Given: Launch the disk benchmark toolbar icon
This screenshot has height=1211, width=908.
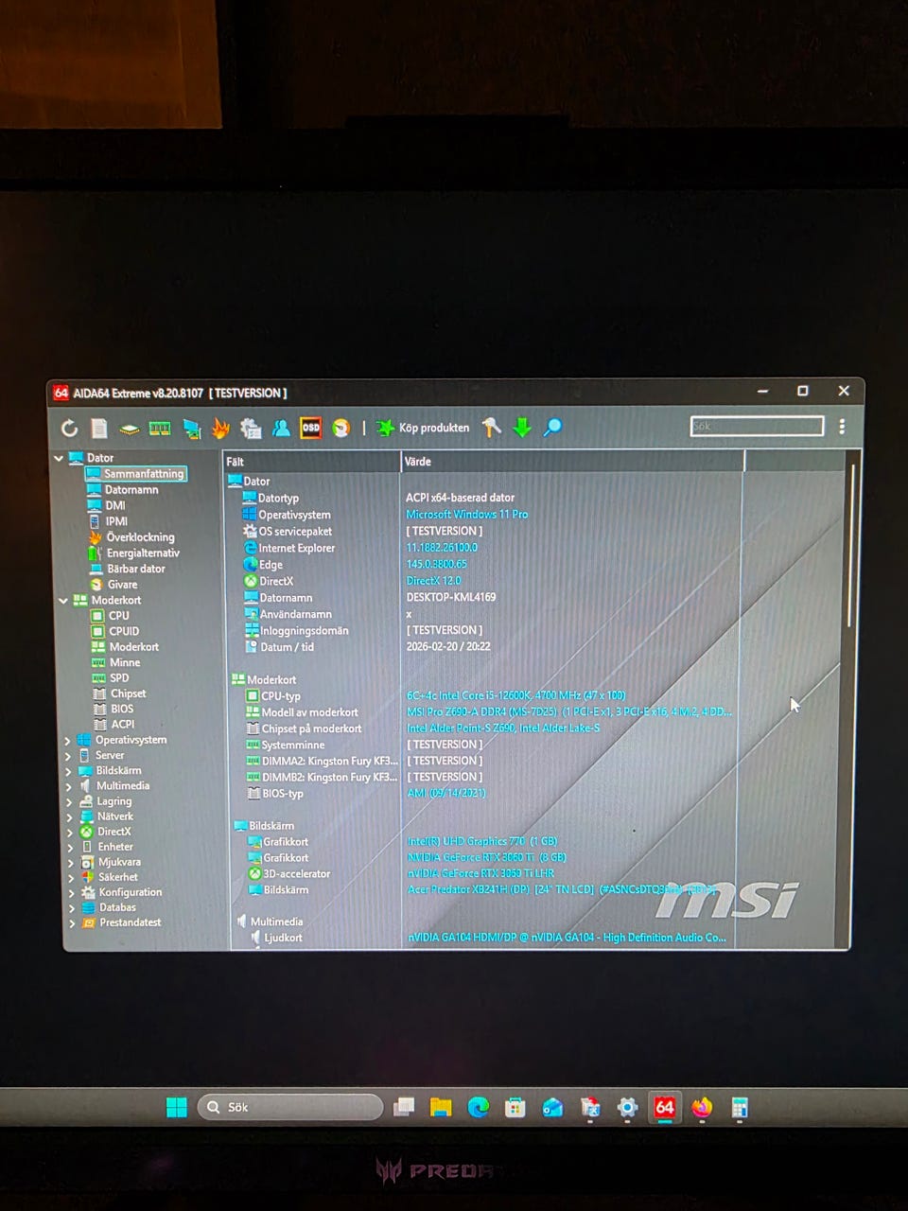Looking at the screenshot, I should click(x=129, y=430).
